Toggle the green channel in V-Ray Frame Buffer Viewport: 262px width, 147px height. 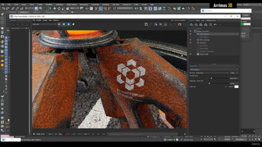click(64, 24)
